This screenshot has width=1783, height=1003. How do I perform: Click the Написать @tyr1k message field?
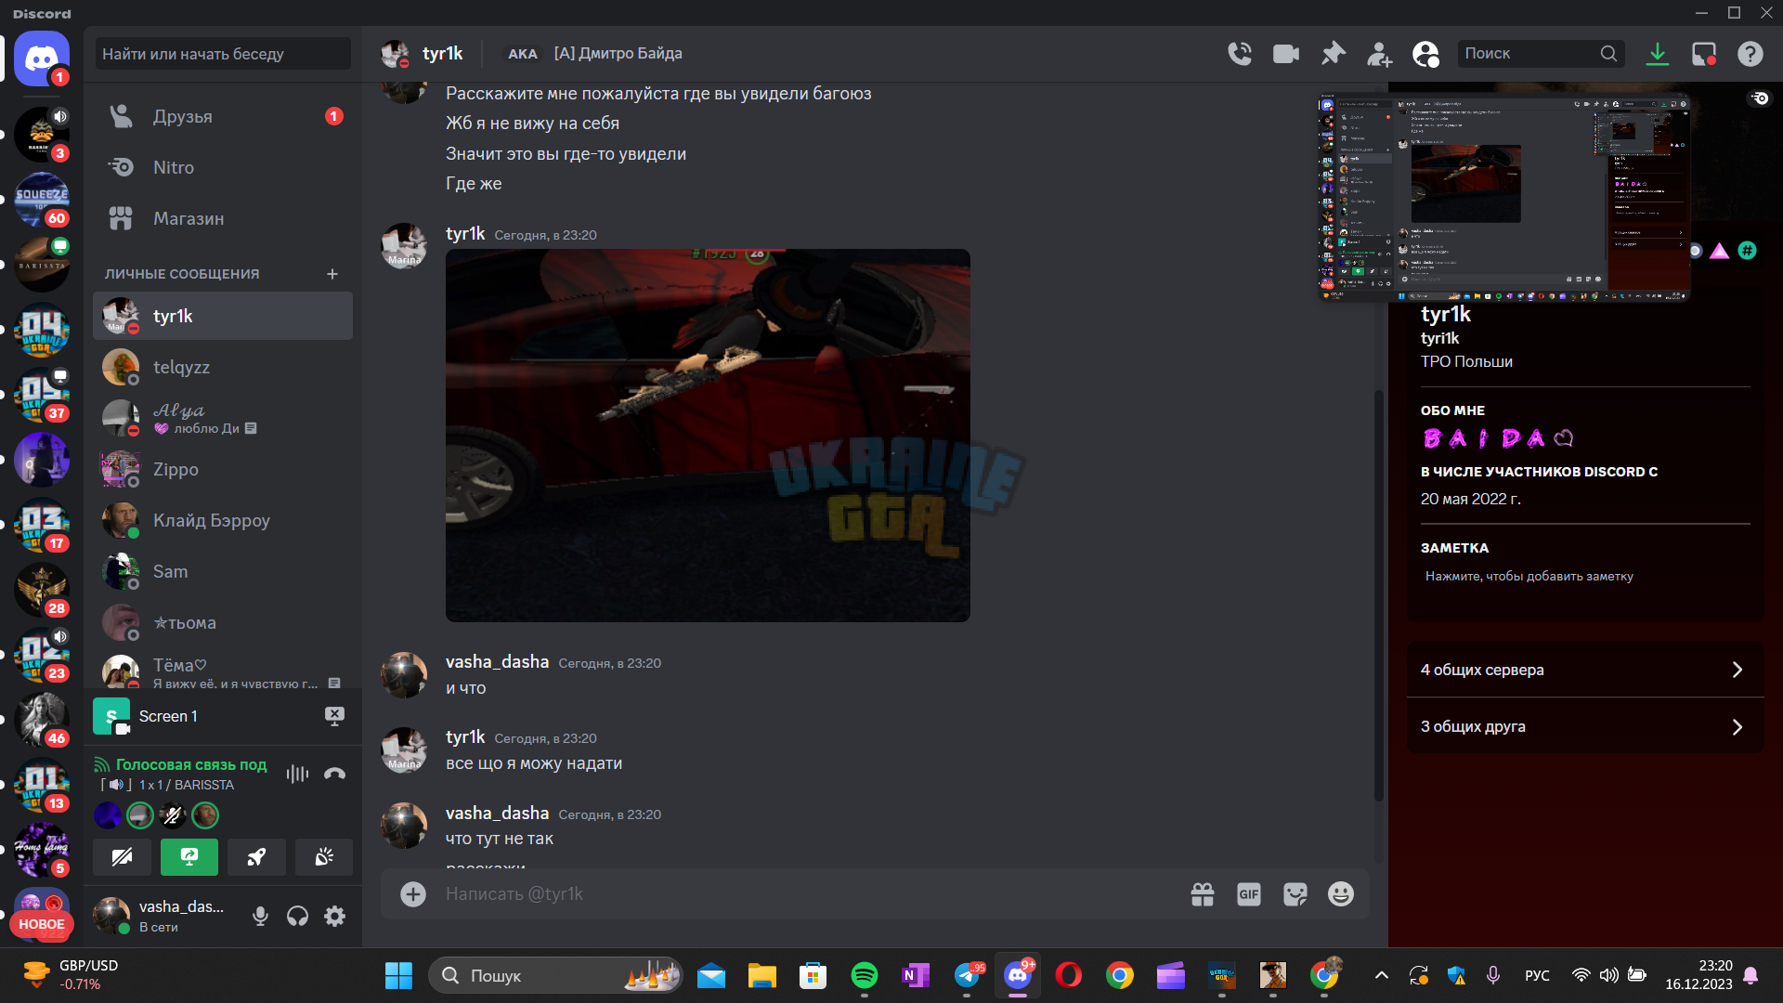point(808,894)
